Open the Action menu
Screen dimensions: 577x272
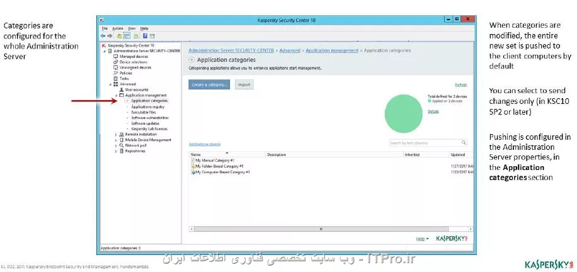click(118, 28)
